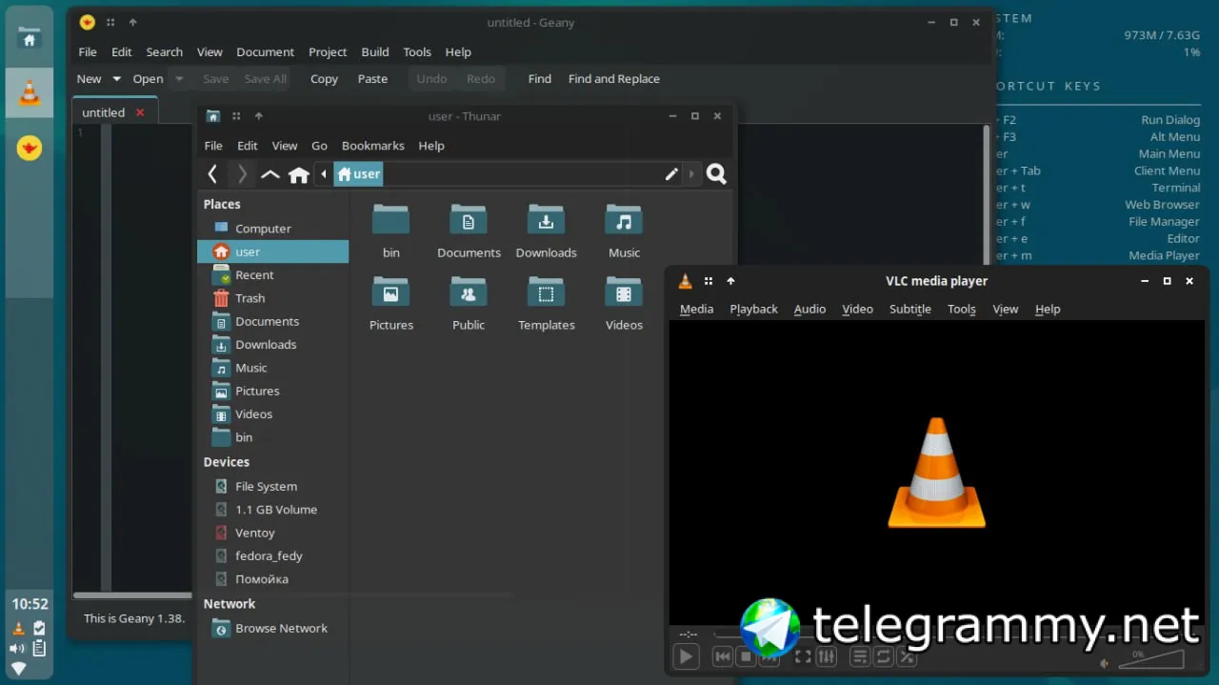Image resolution: width=1219 pixels, height=685 pixels.
Task: Mute VLC with the speaker icon
Action: coord(1105,663)
